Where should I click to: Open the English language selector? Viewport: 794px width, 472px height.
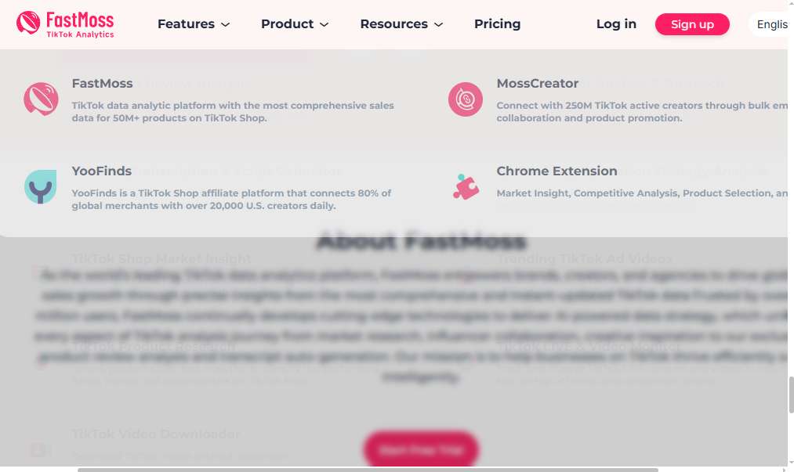click(x=770, y=24)
